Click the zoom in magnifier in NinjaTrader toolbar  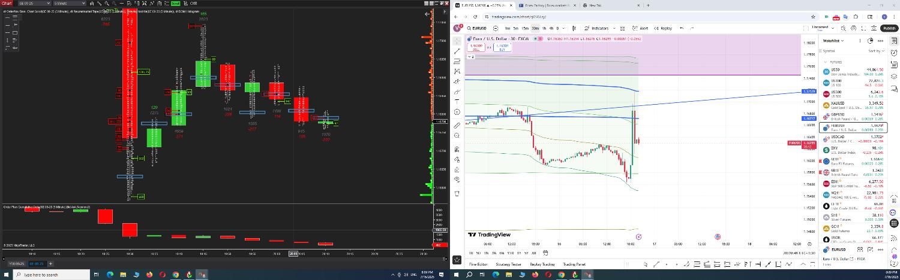[x=107, y=3]
